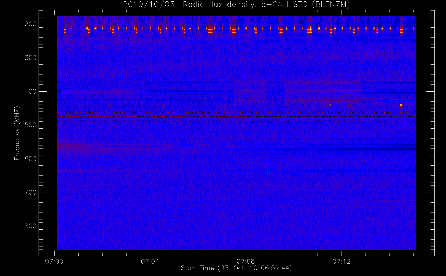Click the 200 frequency tick label
Image resolution: width=446 pixels, height=276 pixels.
(x=30, y=24)
